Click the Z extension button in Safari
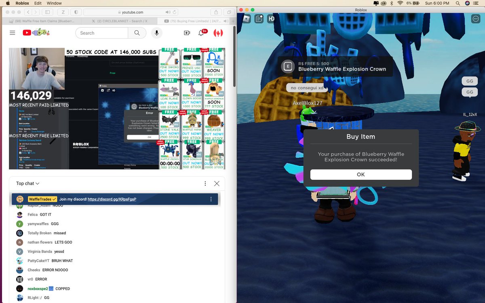485x303 pixels. point(63,12)
